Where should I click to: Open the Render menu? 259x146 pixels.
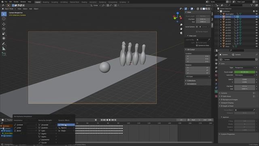coord(16,2)
